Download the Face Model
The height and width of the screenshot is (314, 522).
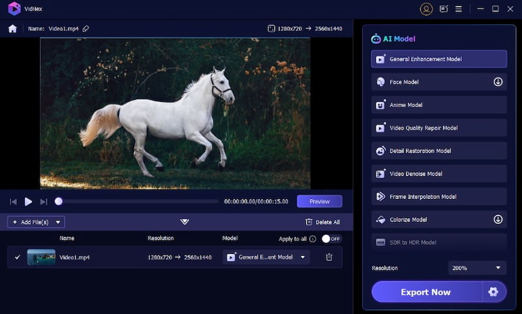coord(497,82)
